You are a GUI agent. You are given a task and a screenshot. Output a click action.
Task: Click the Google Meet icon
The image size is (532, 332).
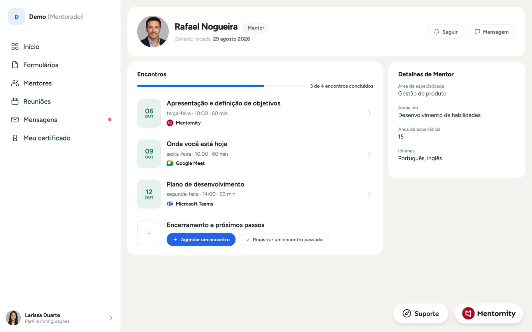coord(170,163)
